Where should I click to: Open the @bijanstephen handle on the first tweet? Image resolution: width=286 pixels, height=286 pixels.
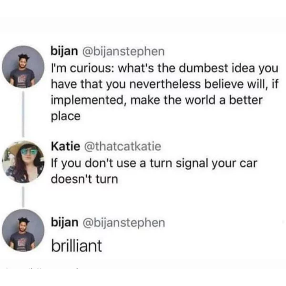pos(123,51)
